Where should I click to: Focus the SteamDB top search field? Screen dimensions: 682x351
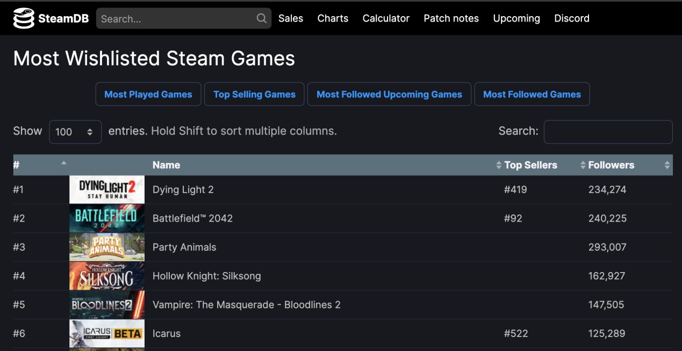coord(176,19)
